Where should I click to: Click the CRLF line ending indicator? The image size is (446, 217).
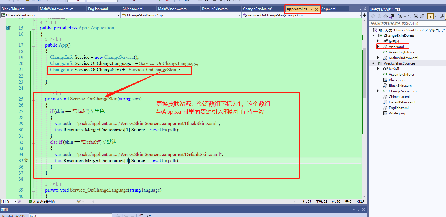point(361,201)
